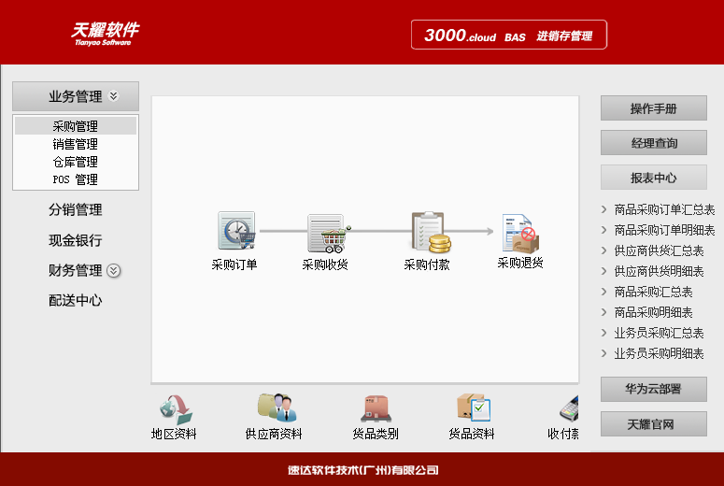
Task: Click the 操作手册 button
Action: pos(653,108)
